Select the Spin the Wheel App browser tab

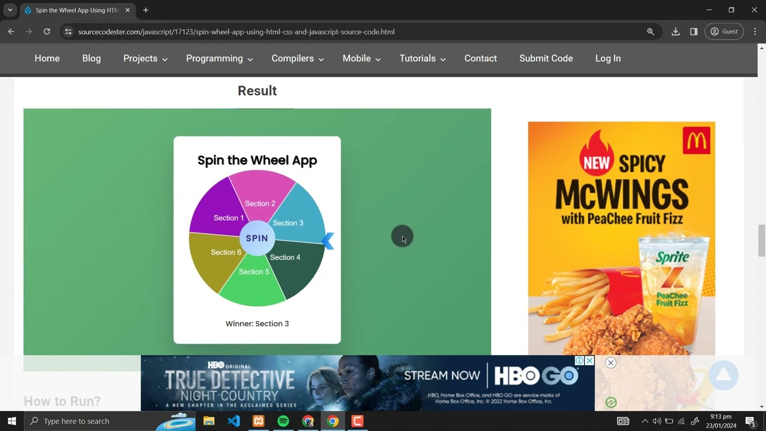[x=77, y=10]
